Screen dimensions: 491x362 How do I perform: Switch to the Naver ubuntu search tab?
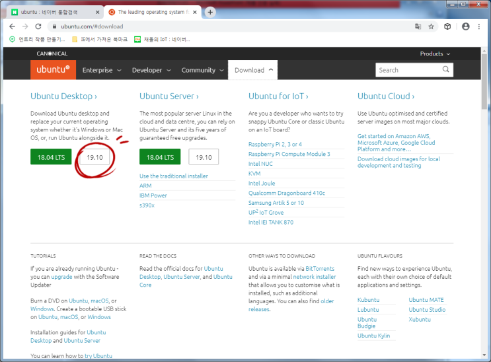click(x=54, y=12)
